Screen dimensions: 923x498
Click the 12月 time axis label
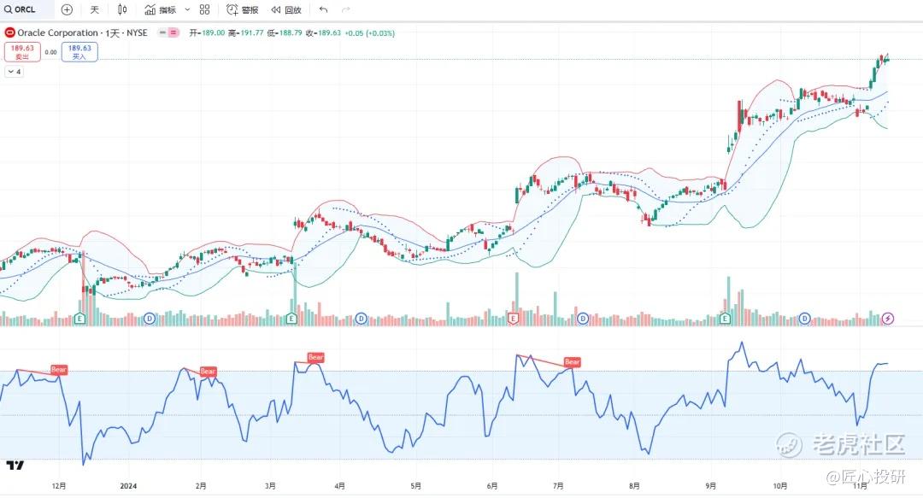(59, 486)
